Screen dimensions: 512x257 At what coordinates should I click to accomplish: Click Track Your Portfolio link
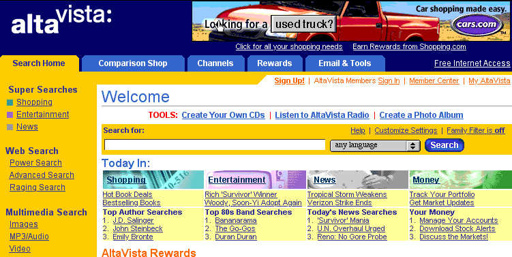coord(442,195)
